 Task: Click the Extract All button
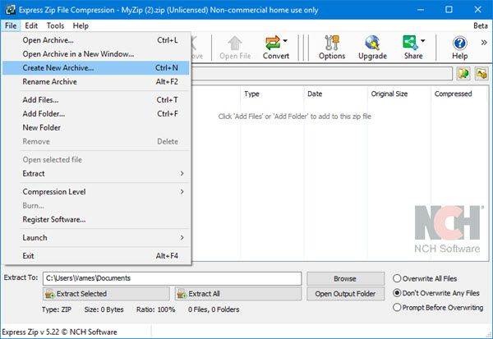tap(238, 294)
